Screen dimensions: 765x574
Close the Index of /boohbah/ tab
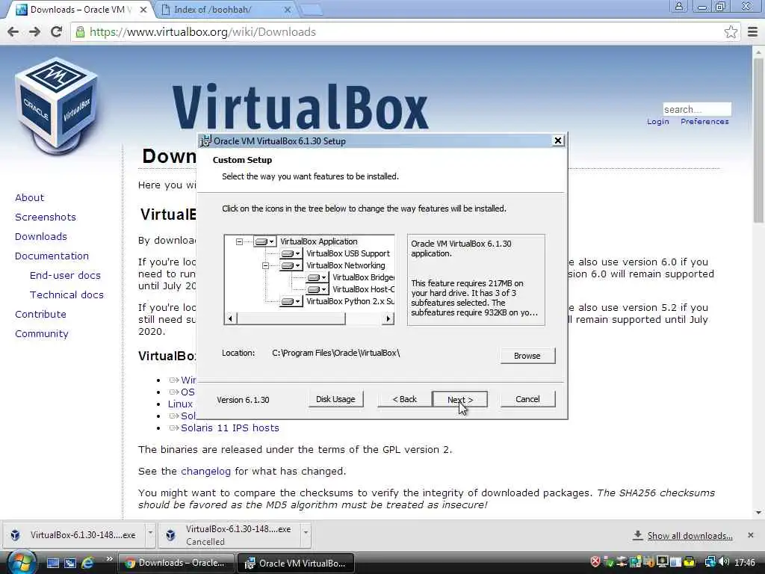tap(288, 9)
